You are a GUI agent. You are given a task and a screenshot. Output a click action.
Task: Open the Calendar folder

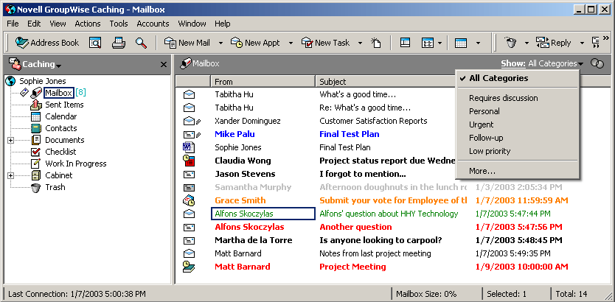click(60, 116)
